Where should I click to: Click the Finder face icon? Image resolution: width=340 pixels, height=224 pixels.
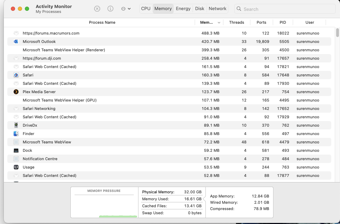(x=16, y=134)
